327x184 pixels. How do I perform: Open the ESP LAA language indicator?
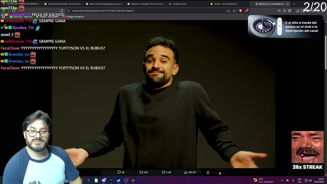(x=299, y=180)
